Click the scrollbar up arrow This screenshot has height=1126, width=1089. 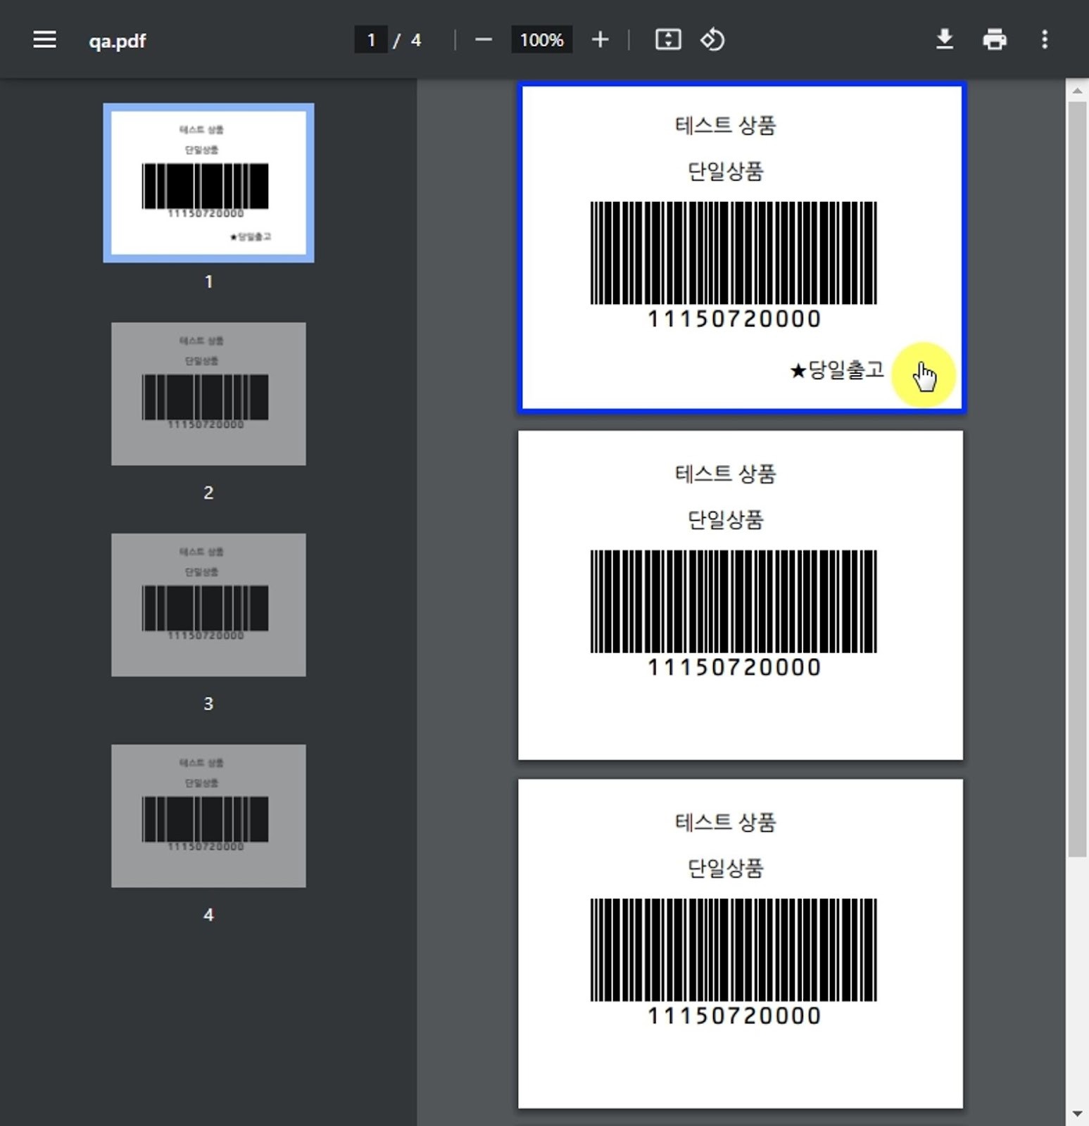pos(1077,91)
